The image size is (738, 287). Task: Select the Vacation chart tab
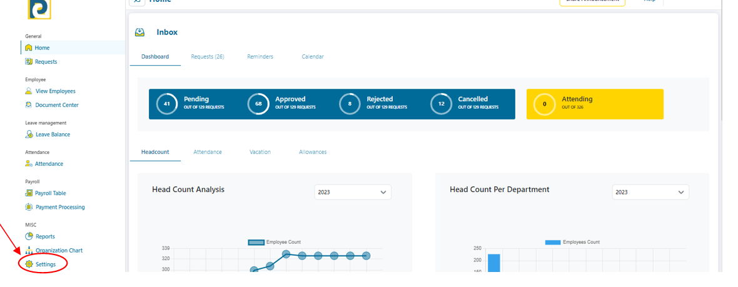tap(260, 152)
